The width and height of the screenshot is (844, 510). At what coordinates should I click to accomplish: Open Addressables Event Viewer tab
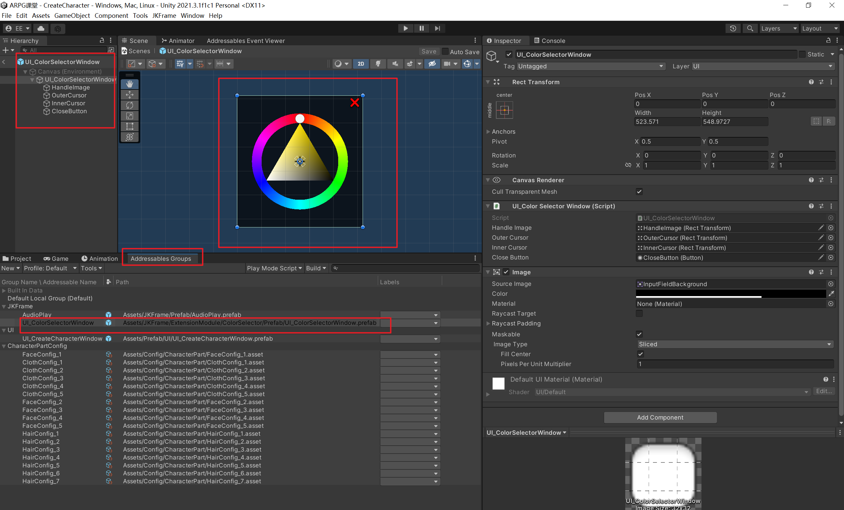[x=245, y=41]
